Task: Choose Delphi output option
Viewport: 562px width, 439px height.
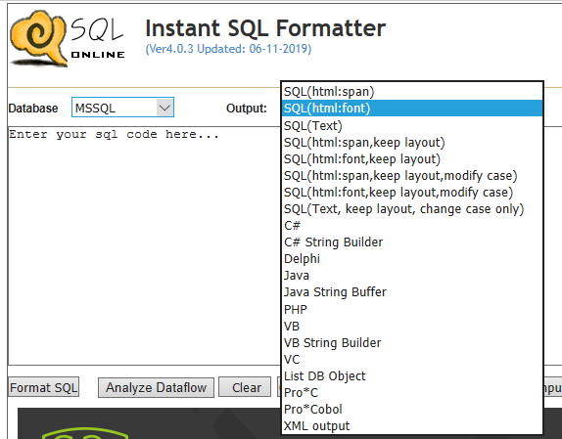Action: [412, 259]
